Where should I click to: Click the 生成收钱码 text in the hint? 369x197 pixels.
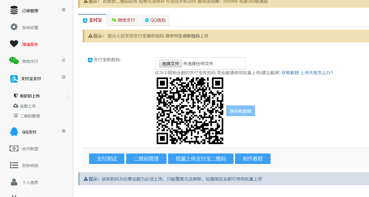tap(189, 36)
